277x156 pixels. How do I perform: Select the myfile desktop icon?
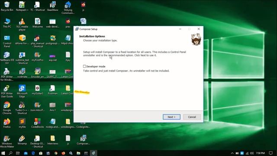pos(22,123)
